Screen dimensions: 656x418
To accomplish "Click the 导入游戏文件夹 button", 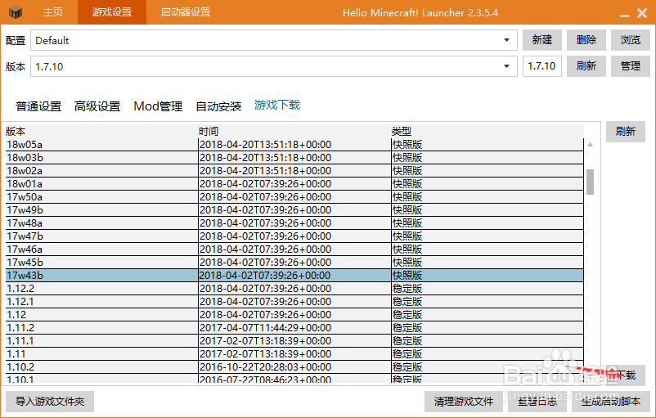I will (x=50, y=402).
